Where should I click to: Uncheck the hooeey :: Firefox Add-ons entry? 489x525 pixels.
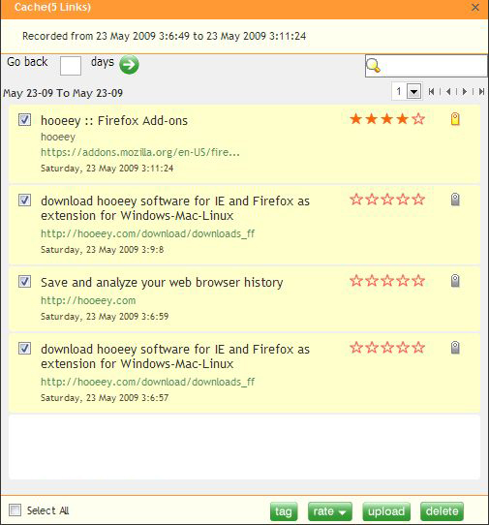[24, 119]
